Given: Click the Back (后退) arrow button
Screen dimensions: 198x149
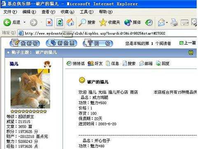Looking at the screenshot, I should 12,22.
